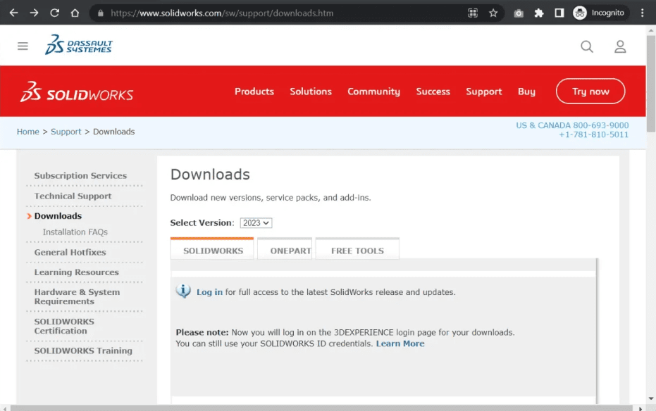Click the "Please note:" bold text
The width and height of the screenshot is (656, 411).
[x=202, y=332]
